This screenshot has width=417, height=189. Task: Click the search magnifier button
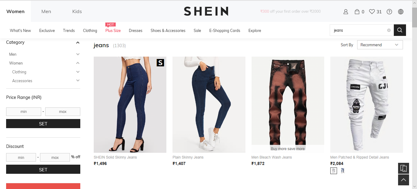(400, 30)
